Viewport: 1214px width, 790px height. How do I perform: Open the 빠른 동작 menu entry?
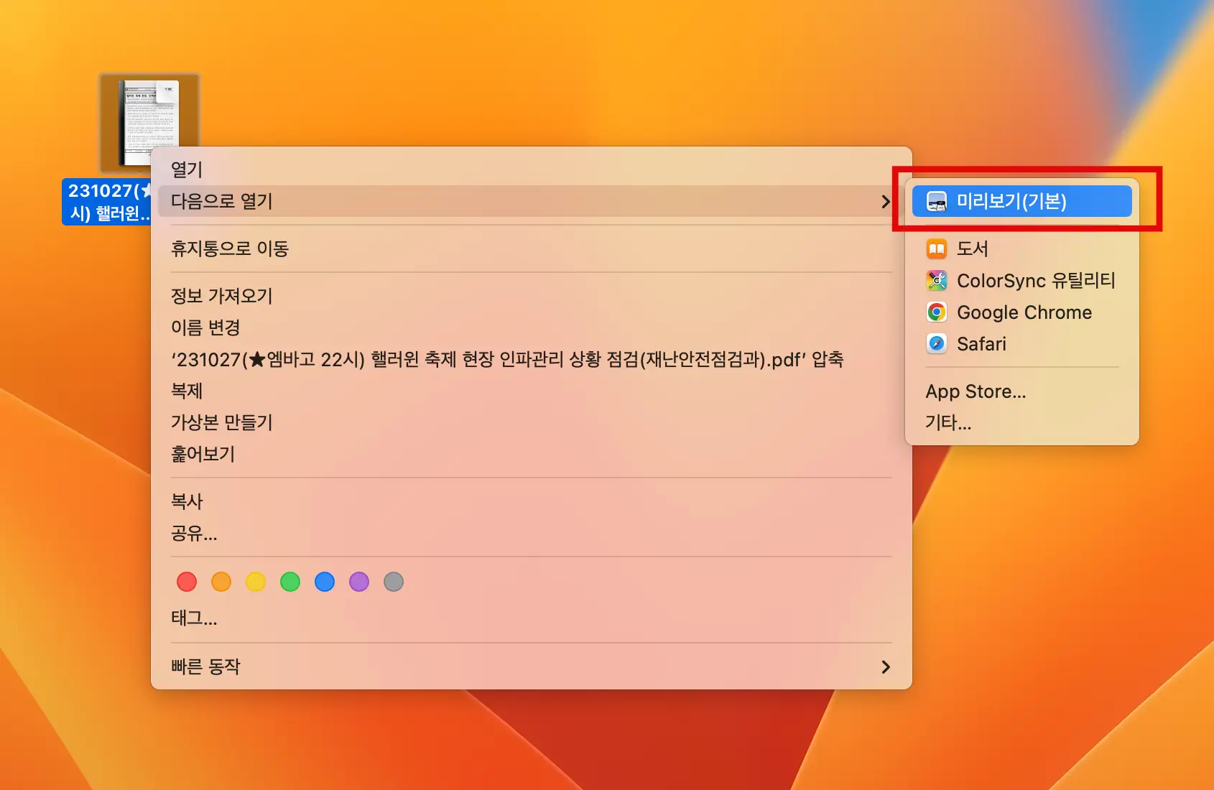pos(532,666)
